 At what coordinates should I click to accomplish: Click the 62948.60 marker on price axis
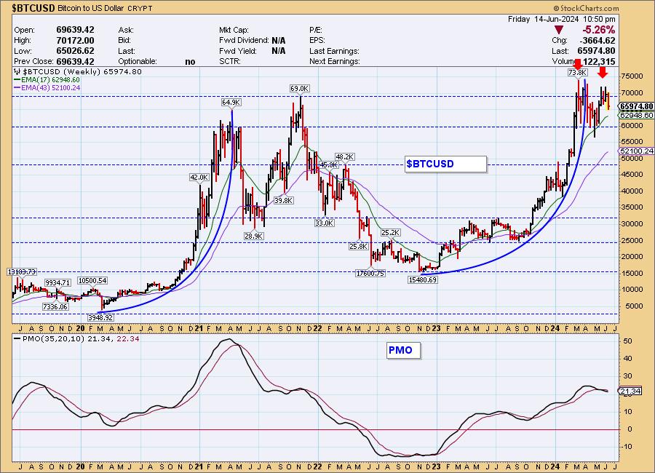tap(637, 115)
